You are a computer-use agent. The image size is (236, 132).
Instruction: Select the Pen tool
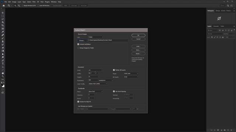[3, 60]
